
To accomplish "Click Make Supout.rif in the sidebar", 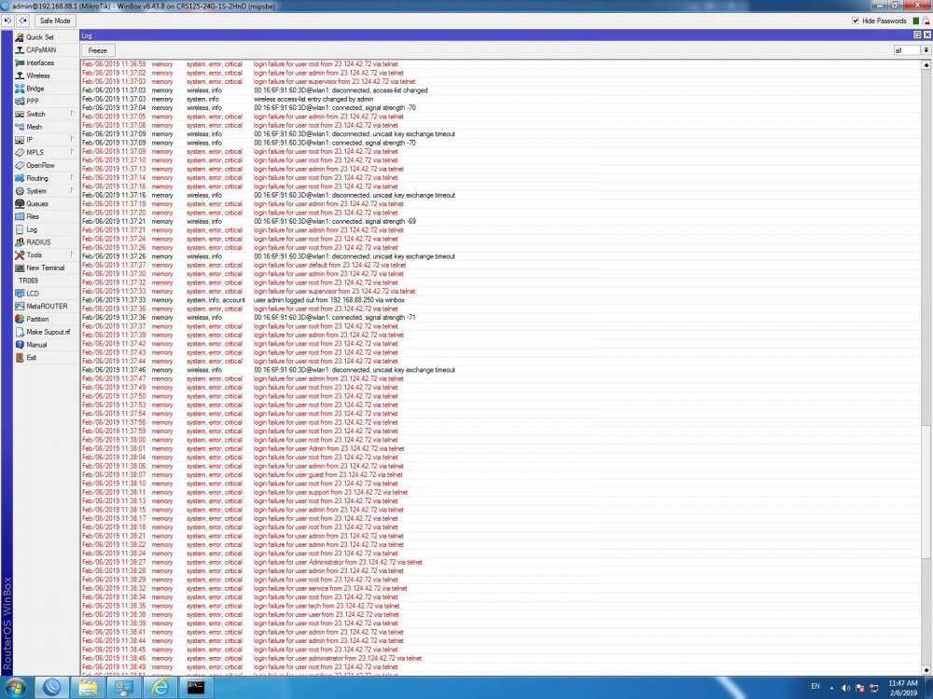I will point(48,332).
